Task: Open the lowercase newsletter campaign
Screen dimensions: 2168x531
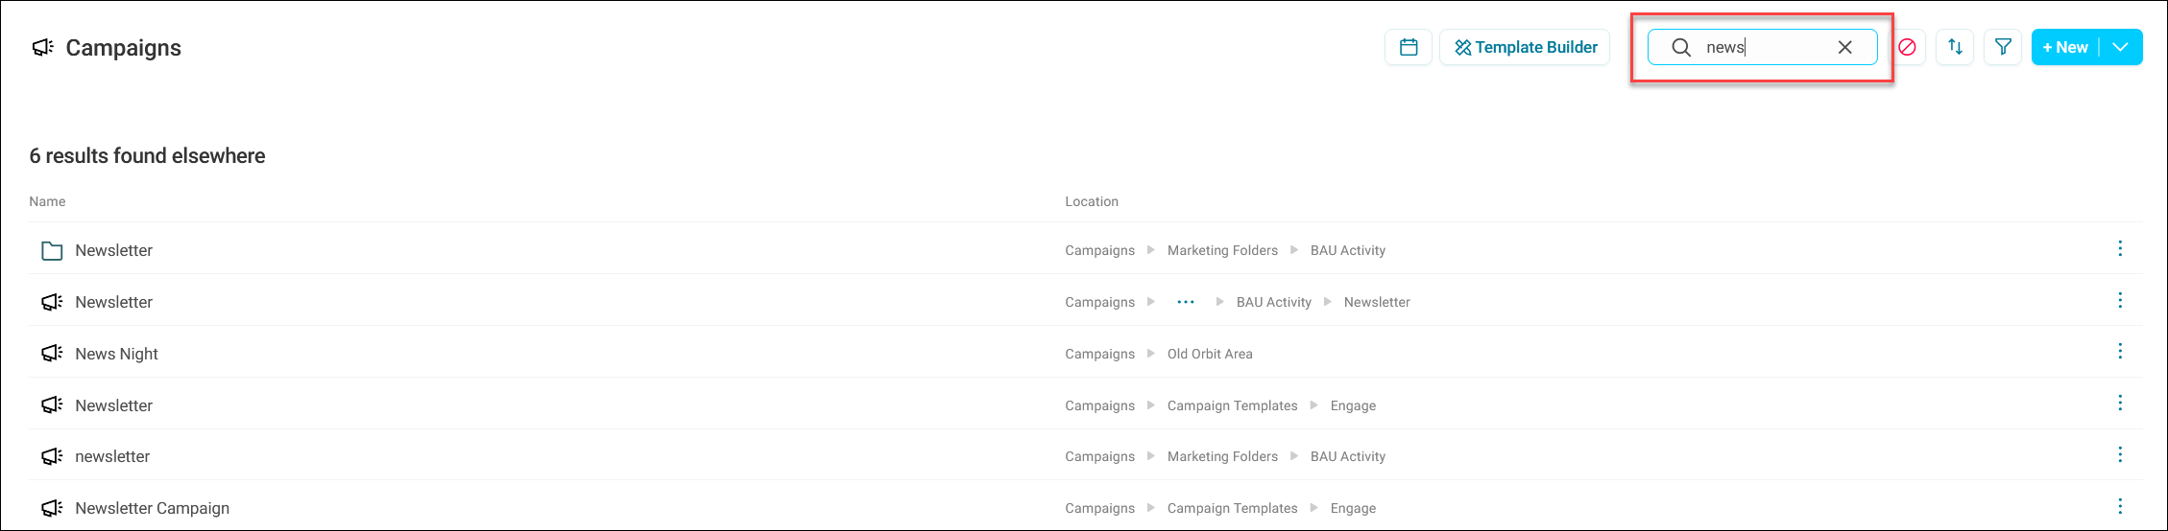Action: click(112, 456)
